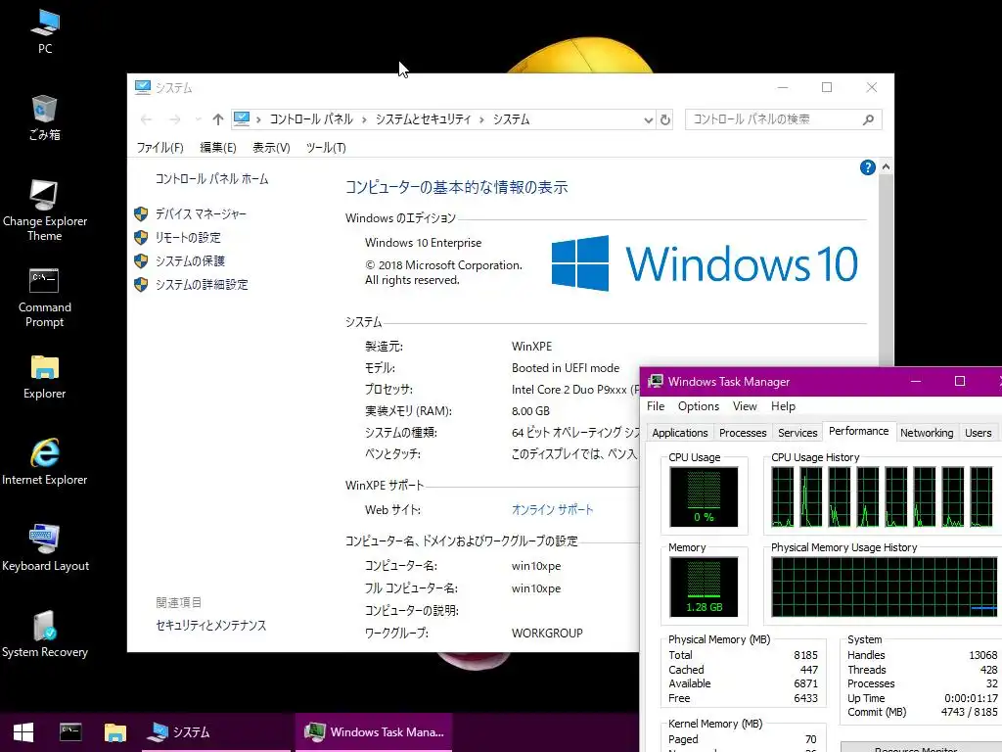The image size is (1002, 752).
Task: Click the システム window title bar icon
Action: (x=143, y=87)
